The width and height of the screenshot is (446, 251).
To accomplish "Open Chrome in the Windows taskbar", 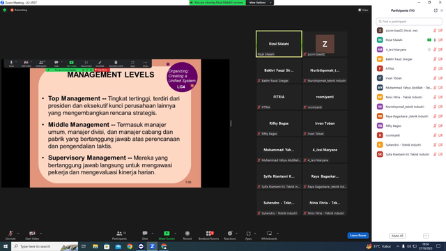I will coord(130,246).
